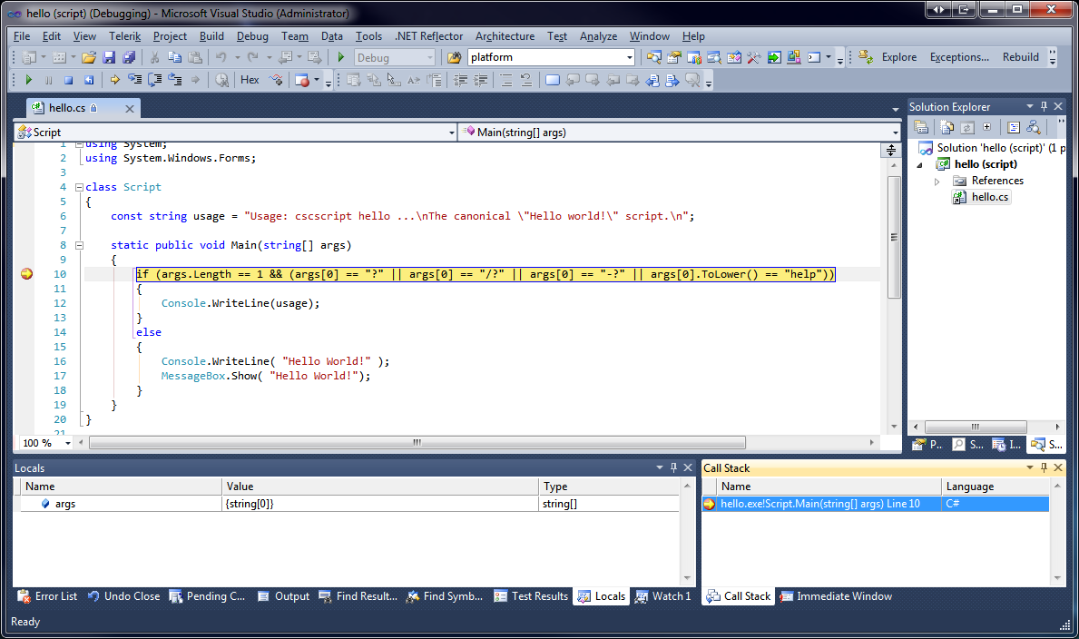The image size is (1079, 639).
Task: Click the Save floppy disk icon
Action: (109, 57)
